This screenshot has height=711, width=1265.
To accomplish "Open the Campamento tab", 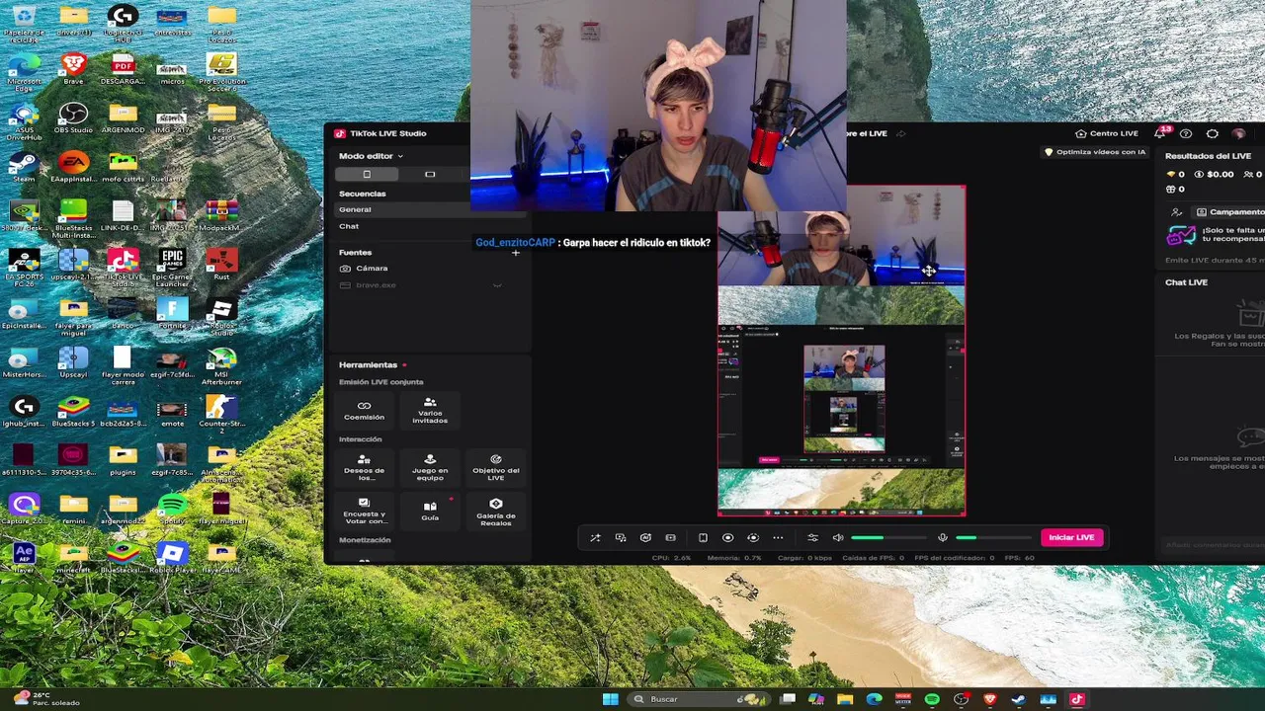I will 1228,212.
